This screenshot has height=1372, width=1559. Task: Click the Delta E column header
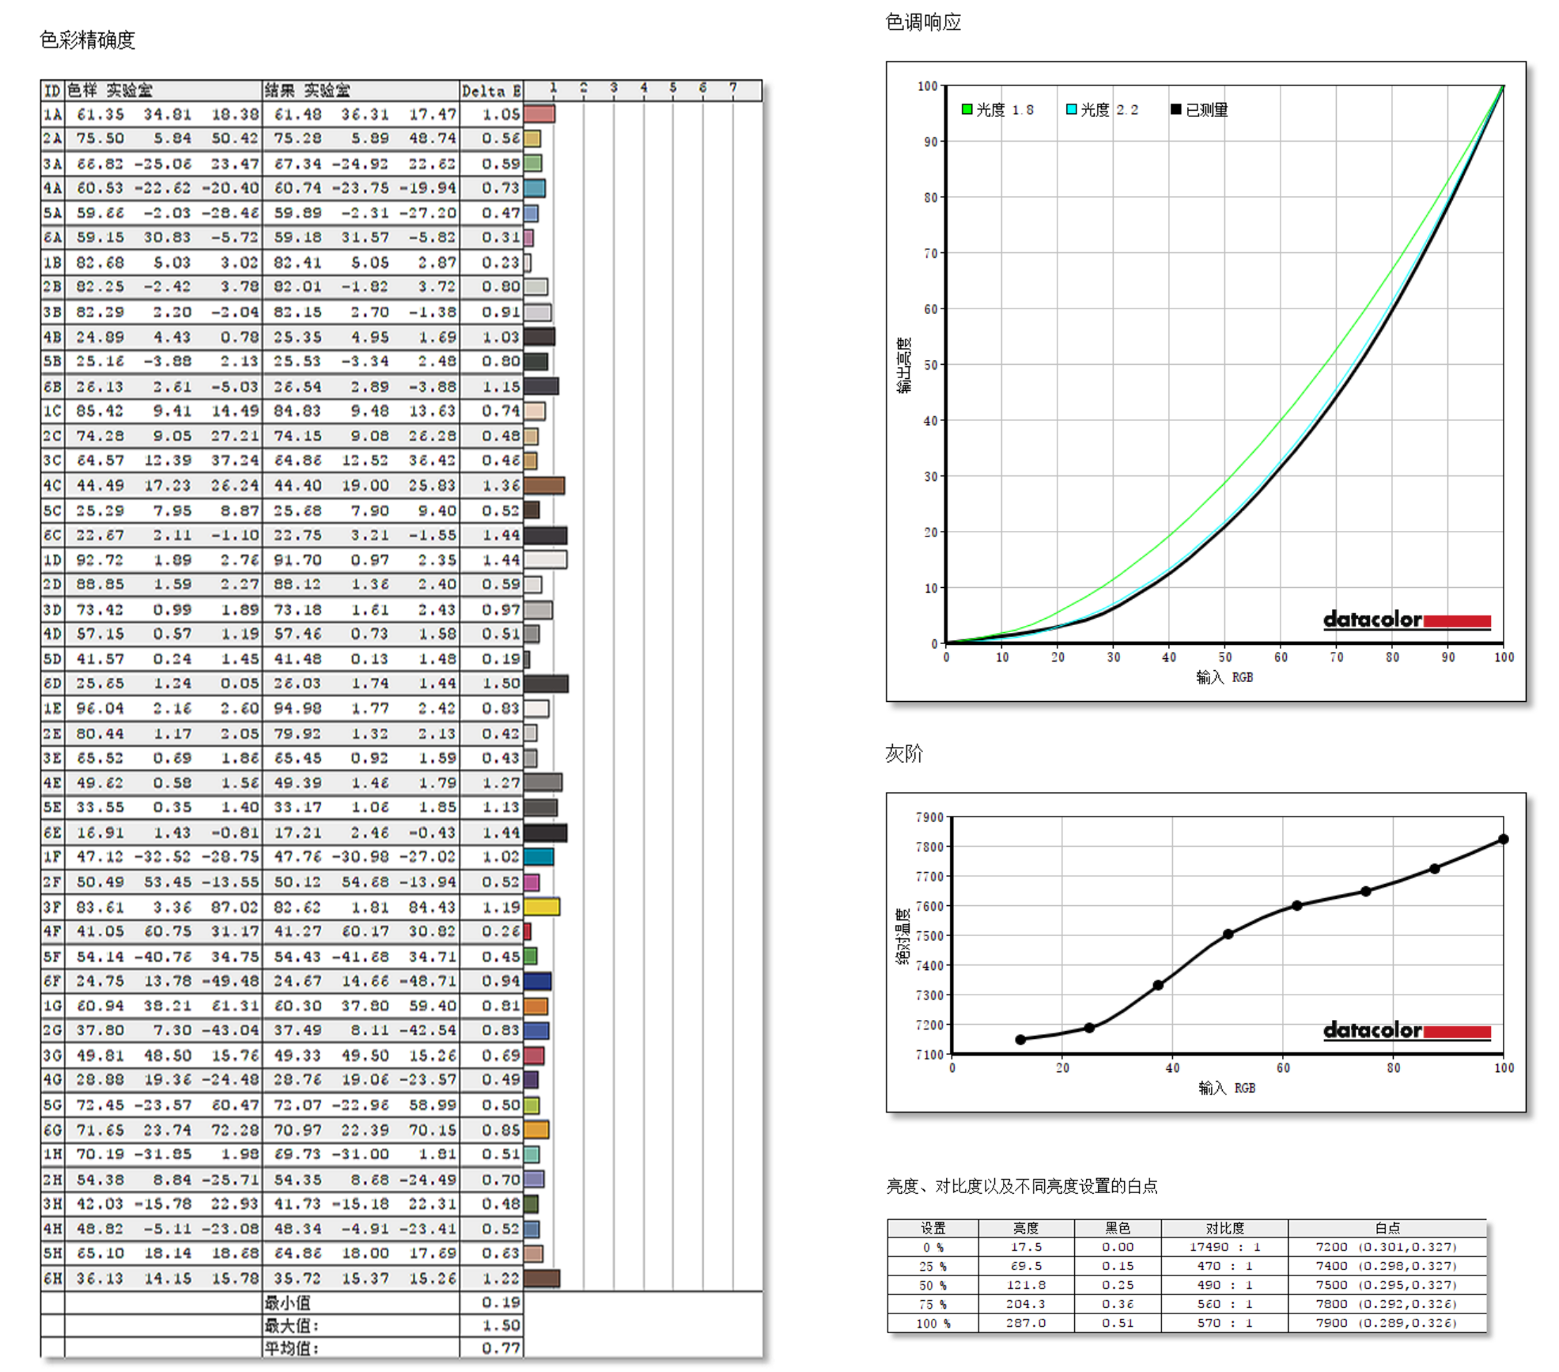click(x=490, y=90)
